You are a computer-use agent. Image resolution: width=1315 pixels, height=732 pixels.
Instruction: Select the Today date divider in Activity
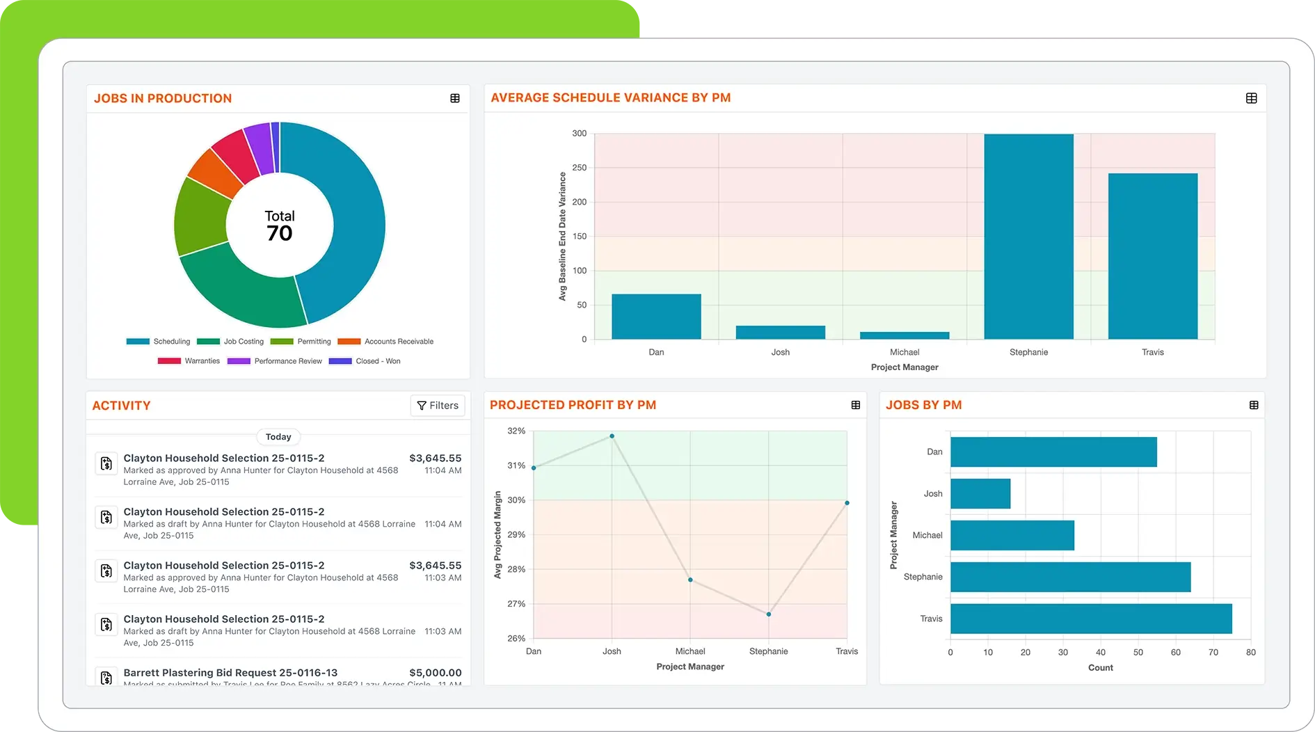pos(278,437)
